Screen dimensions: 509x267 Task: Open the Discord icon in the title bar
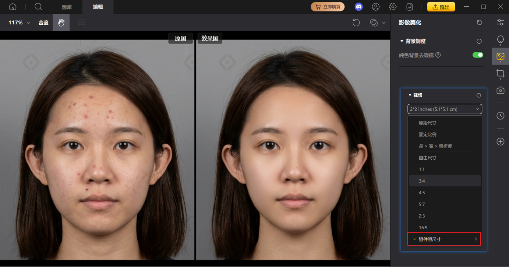[x=358, y=7]
